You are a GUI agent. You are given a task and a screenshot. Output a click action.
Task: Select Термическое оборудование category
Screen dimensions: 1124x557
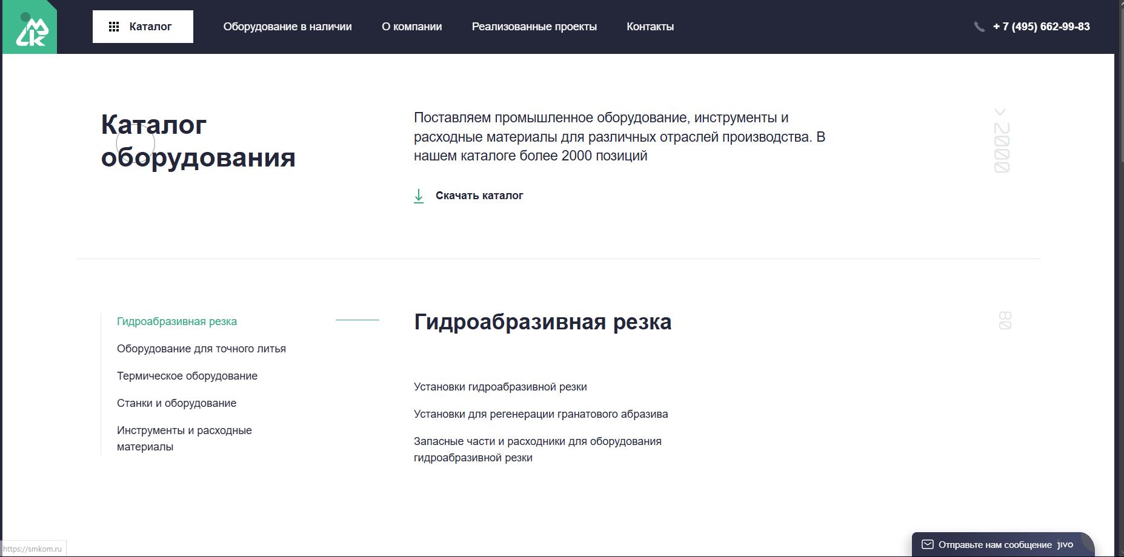tap(187, 376)
